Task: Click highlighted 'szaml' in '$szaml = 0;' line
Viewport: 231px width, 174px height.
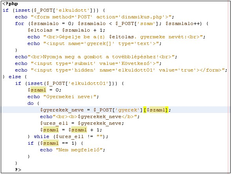Action: tap(38, 90)
